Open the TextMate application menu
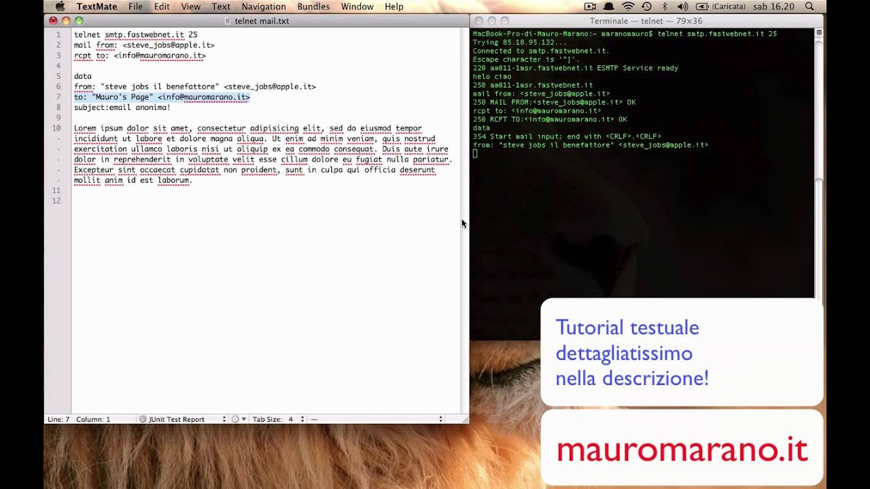This screenshot has height=489, width=870. [x=97, y=6]
